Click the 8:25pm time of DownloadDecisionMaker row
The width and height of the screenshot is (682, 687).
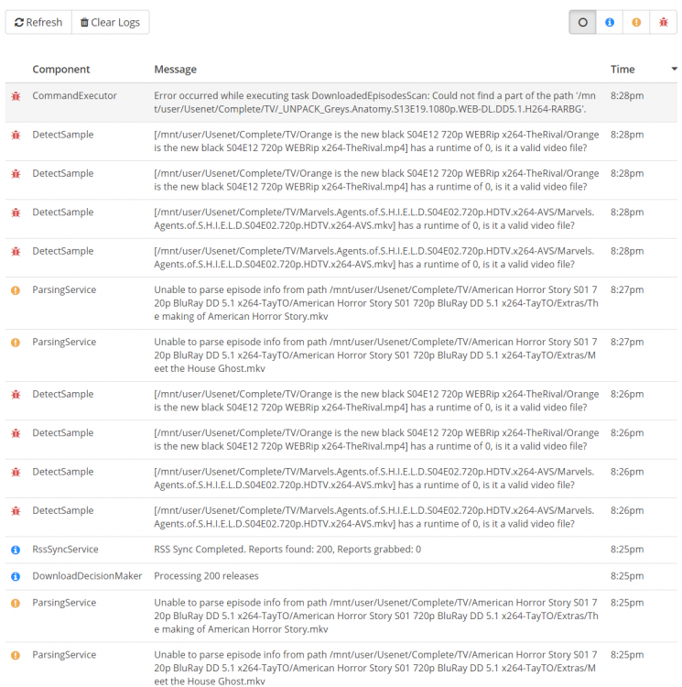point(627,576)
